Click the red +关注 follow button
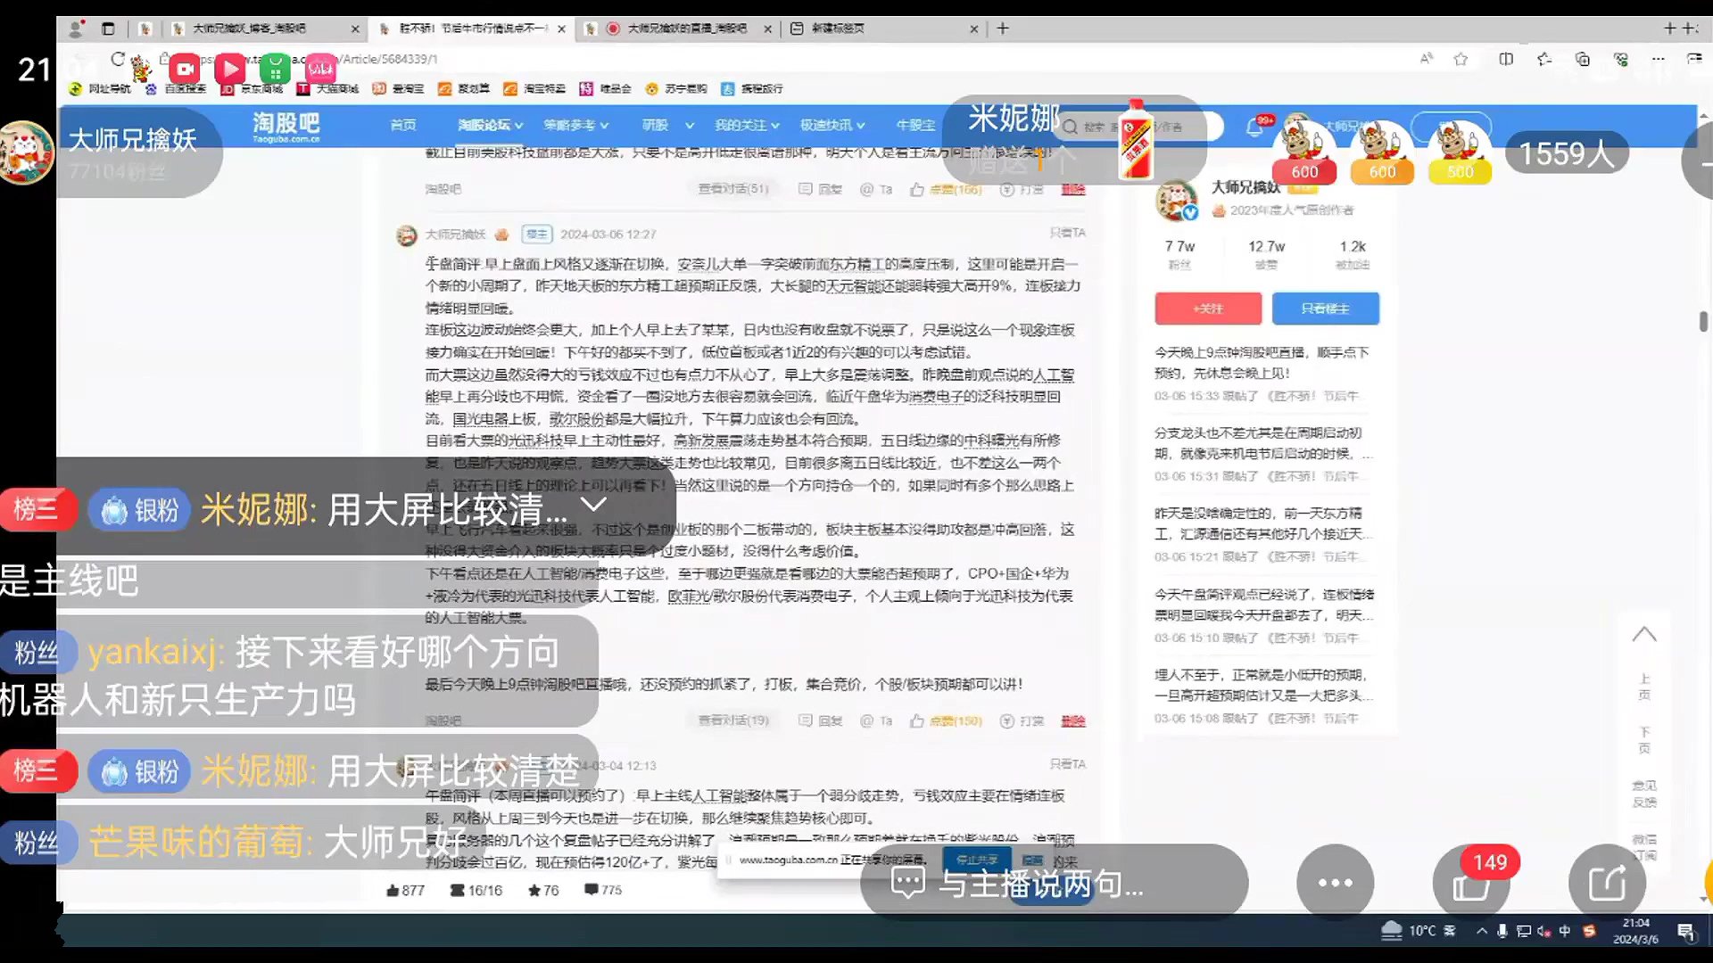The width and height of the screenshot is (1713, 963). point(1208,309)
